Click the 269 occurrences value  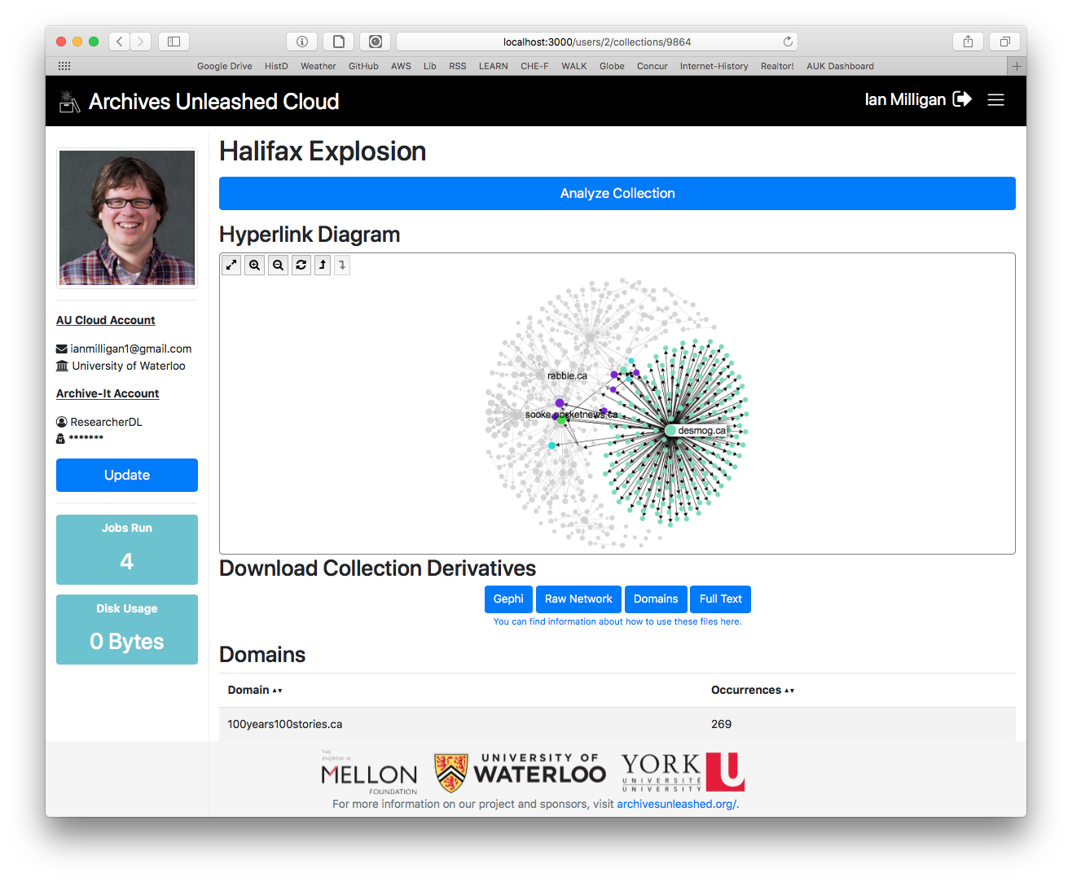coord(722,724)
